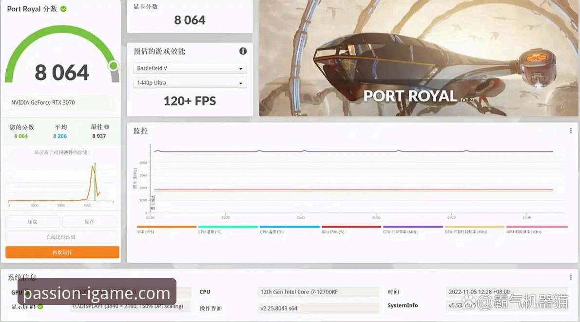580x322 pixels.
Task: Toggle the green CPU temperature legend
Action: (x=228, y=229)
